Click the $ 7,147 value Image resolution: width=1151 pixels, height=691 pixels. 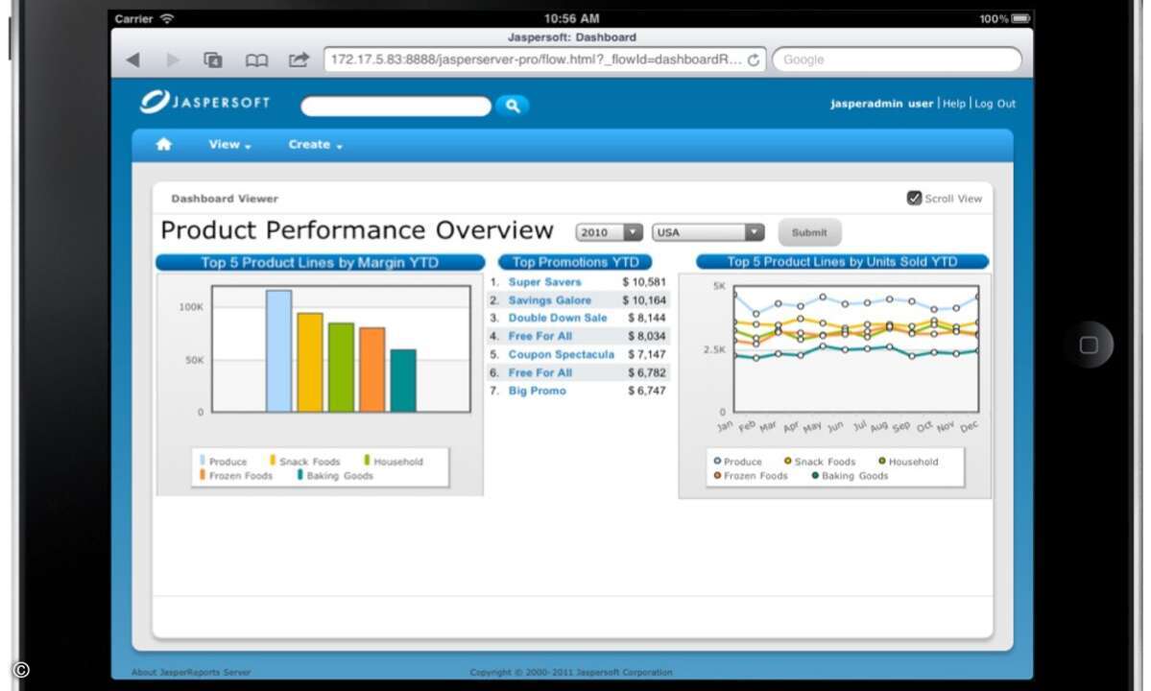pos(647,354)
